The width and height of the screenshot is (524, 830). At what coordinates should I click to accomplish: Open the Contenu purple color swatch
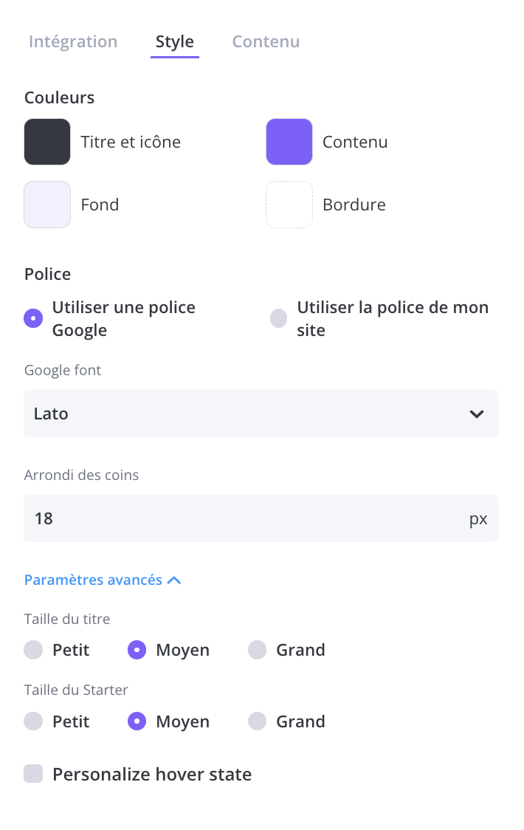tap(289, 142)
